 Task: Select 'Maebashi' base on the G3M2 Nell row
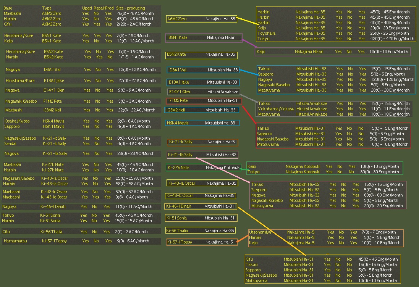click(14, 110)
